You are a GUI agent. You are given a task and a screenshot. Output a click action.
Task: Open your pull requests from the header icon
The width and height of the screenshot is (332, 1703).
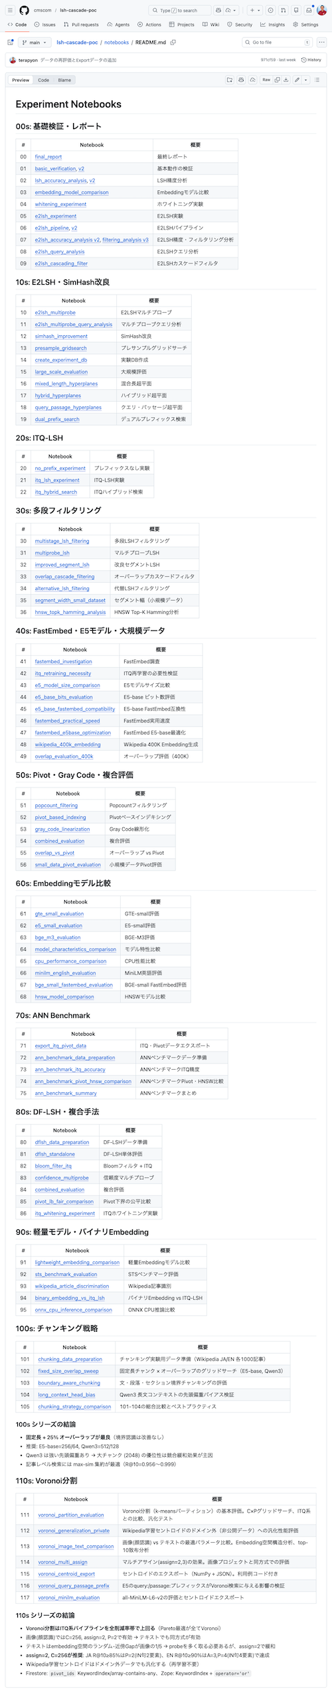coord(284,11)
